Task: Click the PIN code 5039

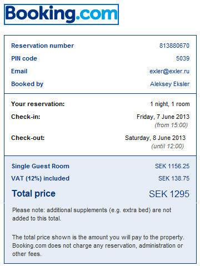Action: [183, 58]
